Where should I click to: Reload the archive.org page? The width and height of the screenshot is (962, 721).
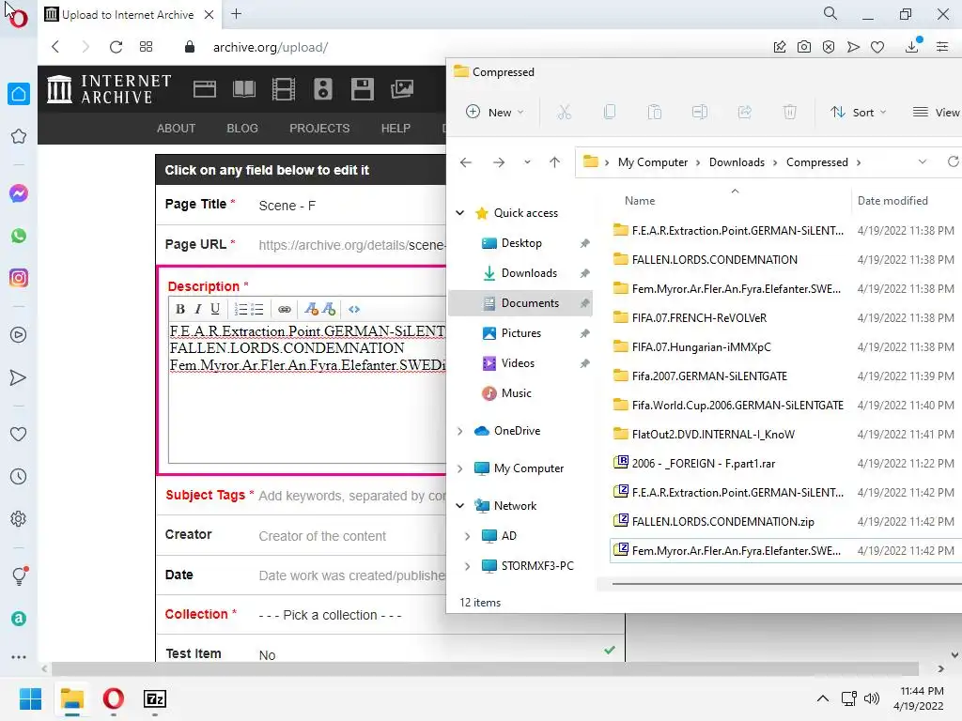point(116,47)
